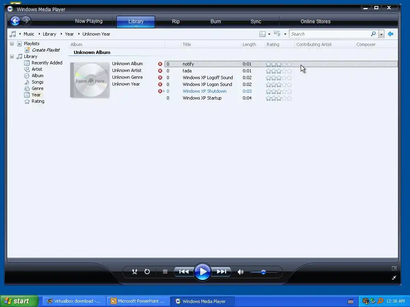Click the Year calendar icon
Viewport: 410px width, 307px height.
coord(27,95)
